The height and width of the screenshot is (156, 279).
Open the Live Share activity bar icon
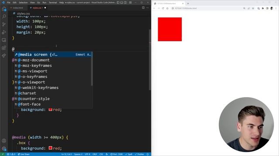4,56
